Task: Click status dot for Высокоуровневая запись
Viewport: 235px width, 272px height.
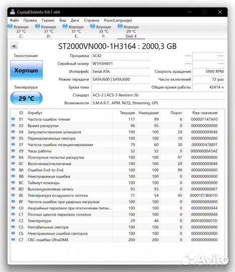Action: (x=13, y=189)
